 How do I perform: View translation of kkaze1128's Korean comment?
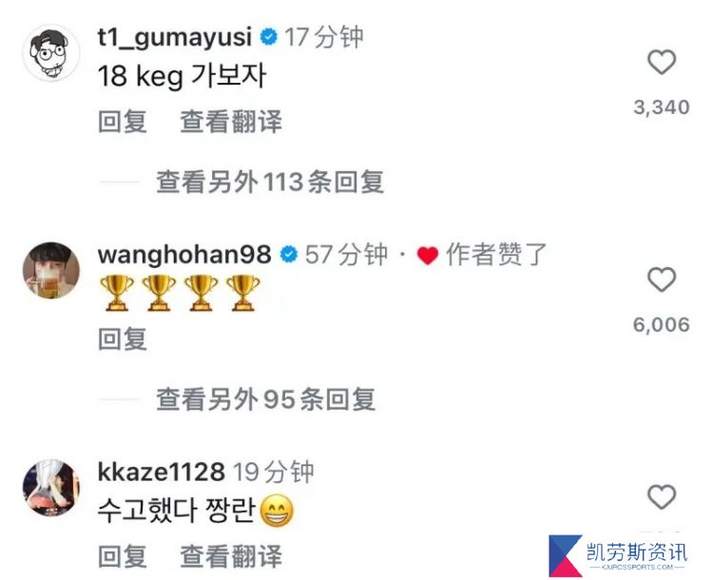231,556
